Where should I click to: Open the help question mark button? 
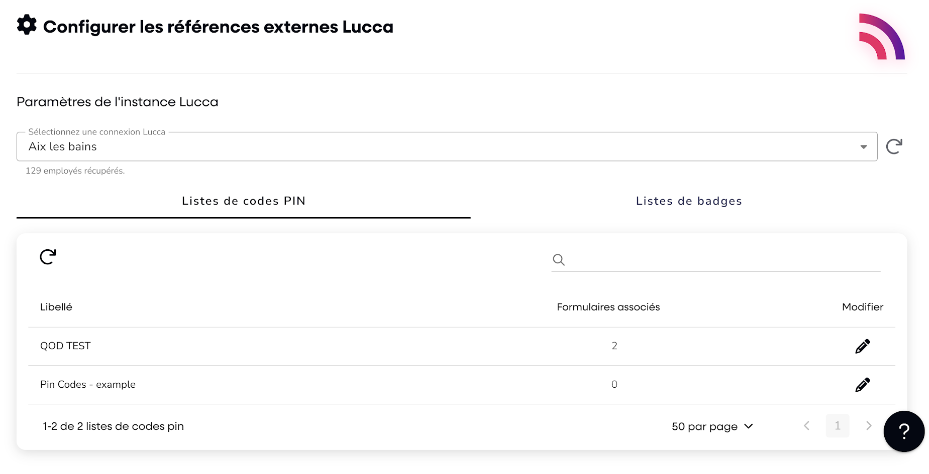coord(904,431)
